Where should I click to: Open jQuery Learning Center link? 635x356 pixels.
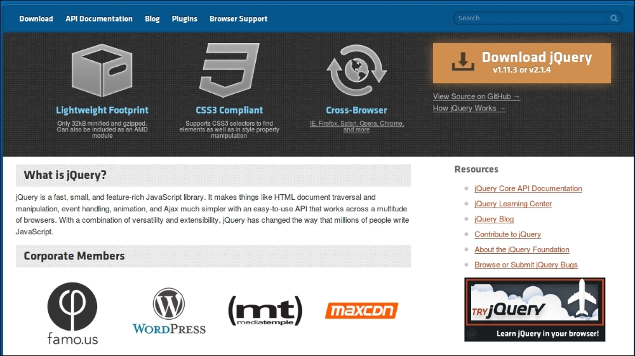click(x=513, y=204)
